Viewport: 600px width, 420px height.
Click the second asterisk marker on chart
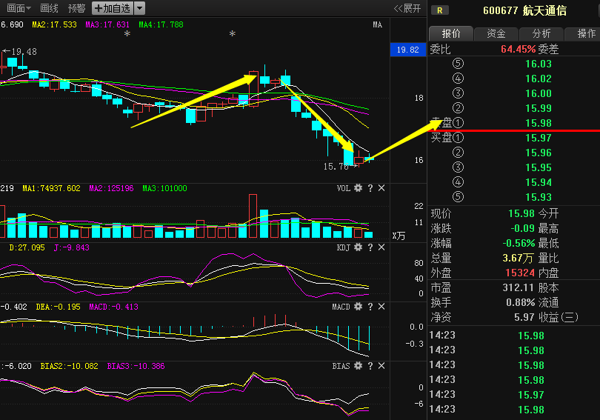coord(233,34)
